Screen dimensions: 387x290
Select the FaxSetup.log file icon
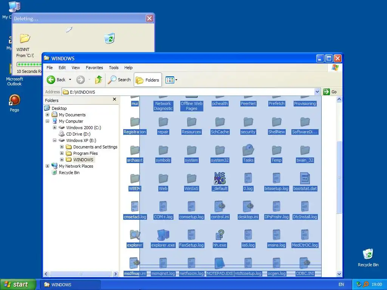point(191,235)
